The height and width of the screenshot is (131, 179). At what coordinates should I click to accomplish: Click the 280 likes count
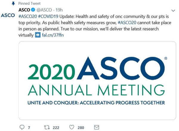pyautogui.click(x=81, y=128)
